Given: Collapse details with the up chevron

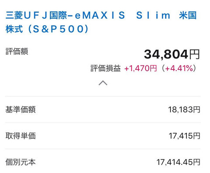Looking at the screenshot, I should tap(103, 83).
